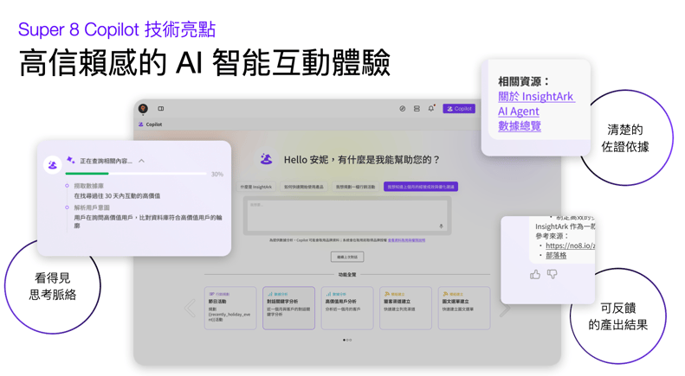Click the next arrow of the feature carousel
The height and width of the screenshot is (376, 685).
pos(505,308)
